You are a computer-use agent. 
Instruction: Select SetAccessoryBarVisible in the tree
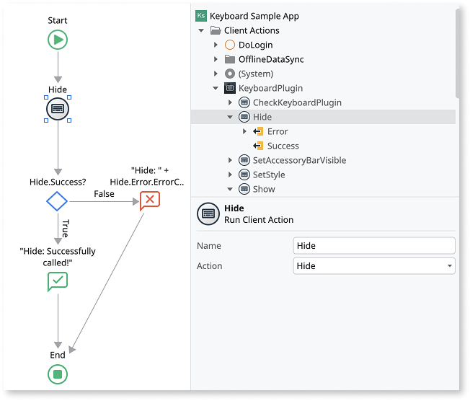coord(299,160)
